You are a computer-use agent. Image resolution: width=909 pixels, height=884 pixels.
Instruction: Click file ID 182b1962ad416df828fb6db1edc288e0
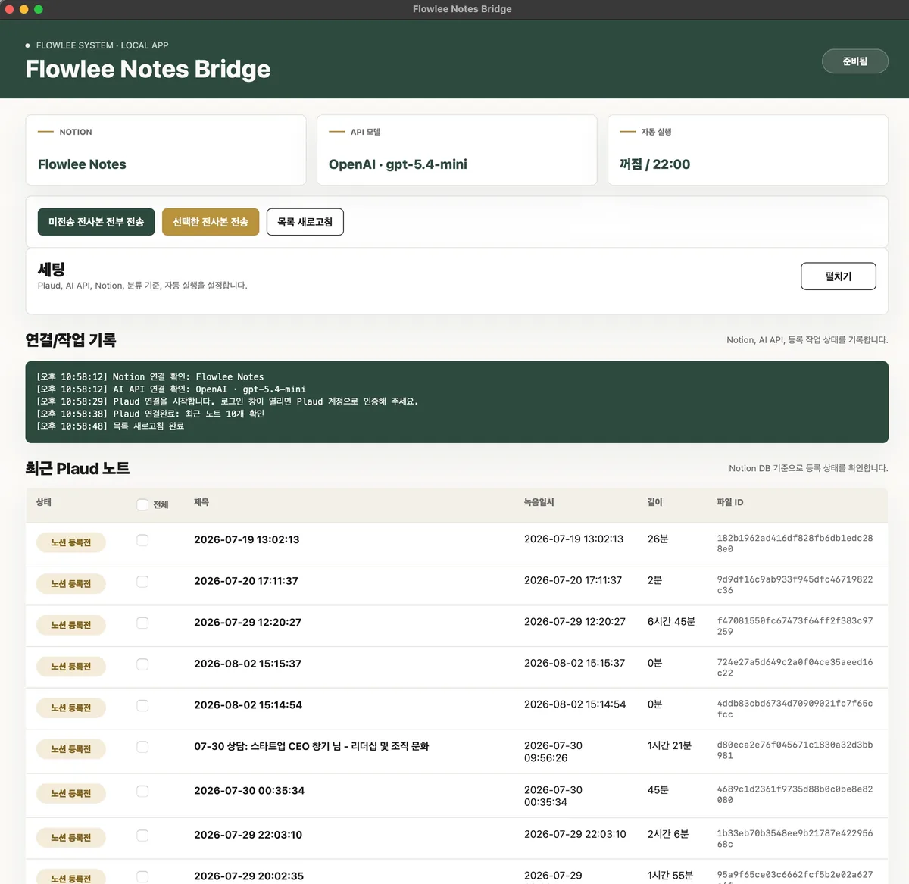[795, 543]
